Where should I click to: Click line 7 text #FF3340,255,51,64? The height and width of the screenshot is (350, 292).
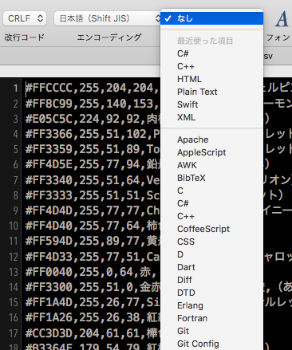point(83,180)
